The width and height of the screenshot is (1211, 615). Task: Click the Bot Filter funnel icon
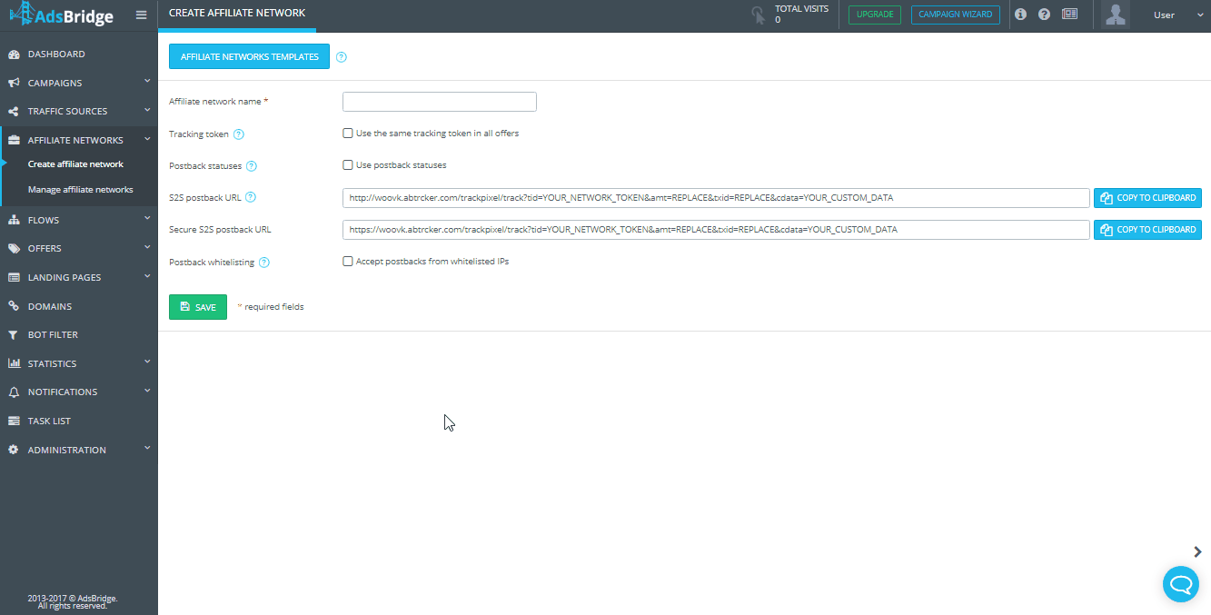coord(14,335)
